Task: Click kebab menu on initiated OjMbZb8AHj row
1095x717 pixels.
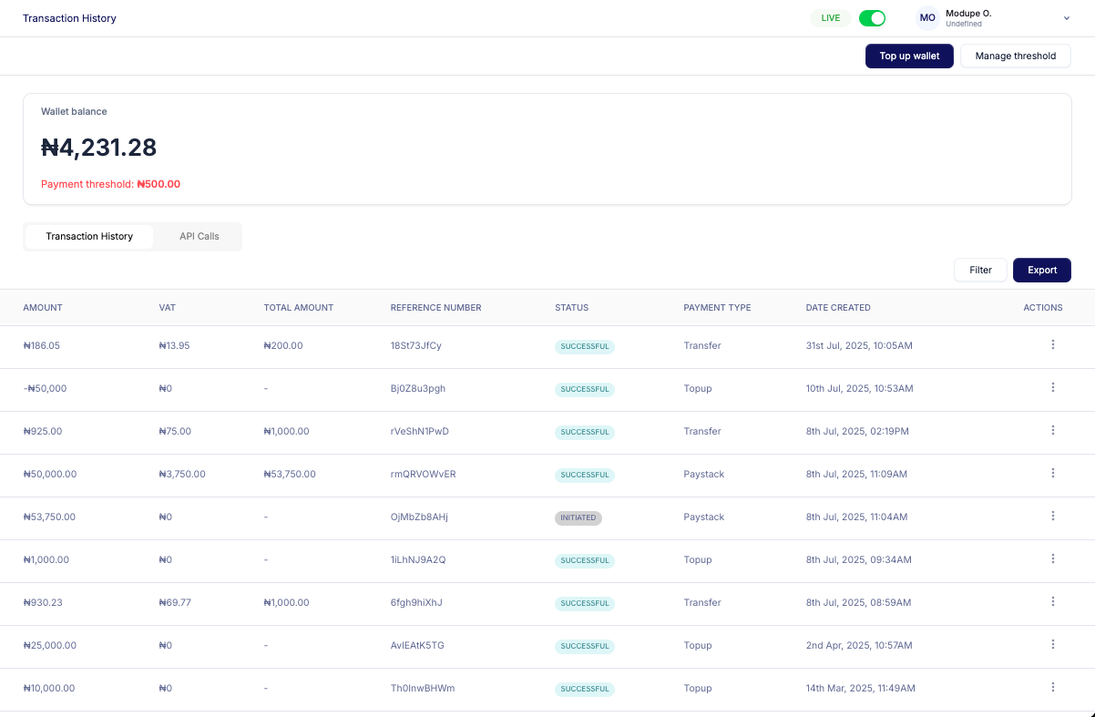Action: [1052, 516]
